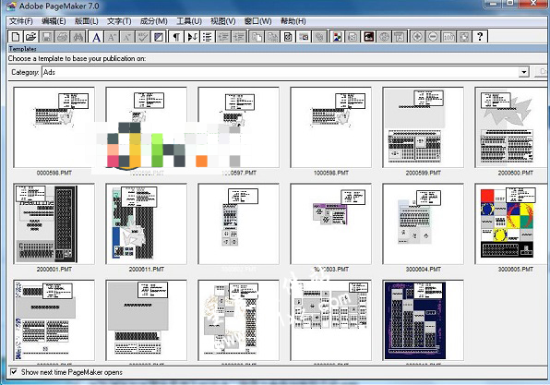Image resolution: width=550 pixels, height=385 pixels.
Task: Click the 2000600.PMT file name label
Action: click(x=516, y=173)
